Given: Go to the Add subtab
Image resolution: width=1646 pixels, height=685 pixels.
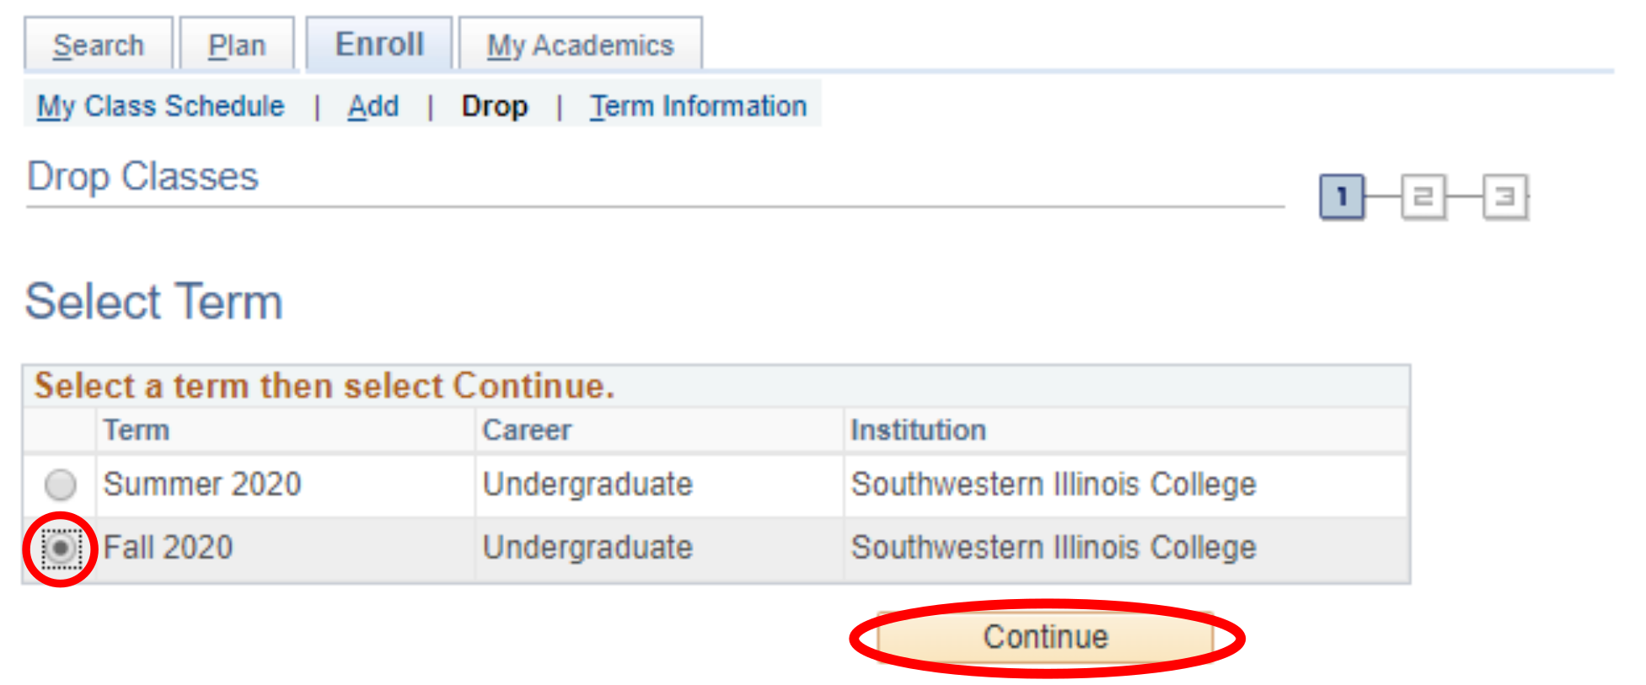Looking at the screenshot, I should tap(374, 106).
